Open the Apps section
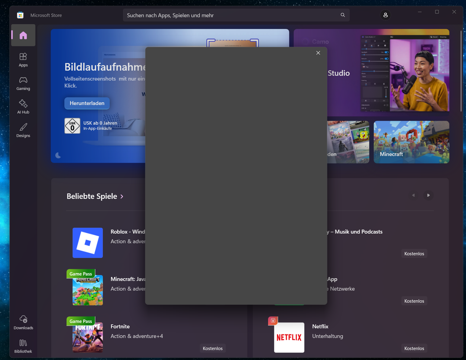466x360 pixels. (23, 60)
